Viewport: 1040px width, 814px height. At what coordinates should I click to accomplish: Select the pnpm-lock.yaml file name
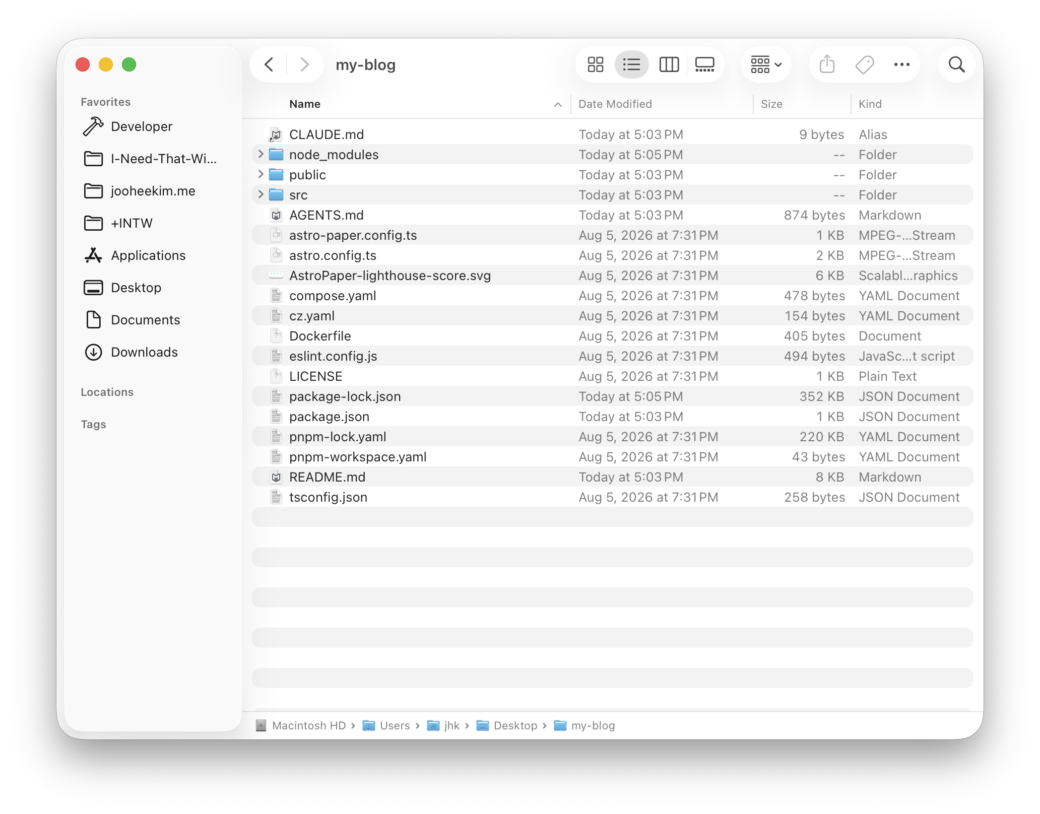click(x=338, y=437)
